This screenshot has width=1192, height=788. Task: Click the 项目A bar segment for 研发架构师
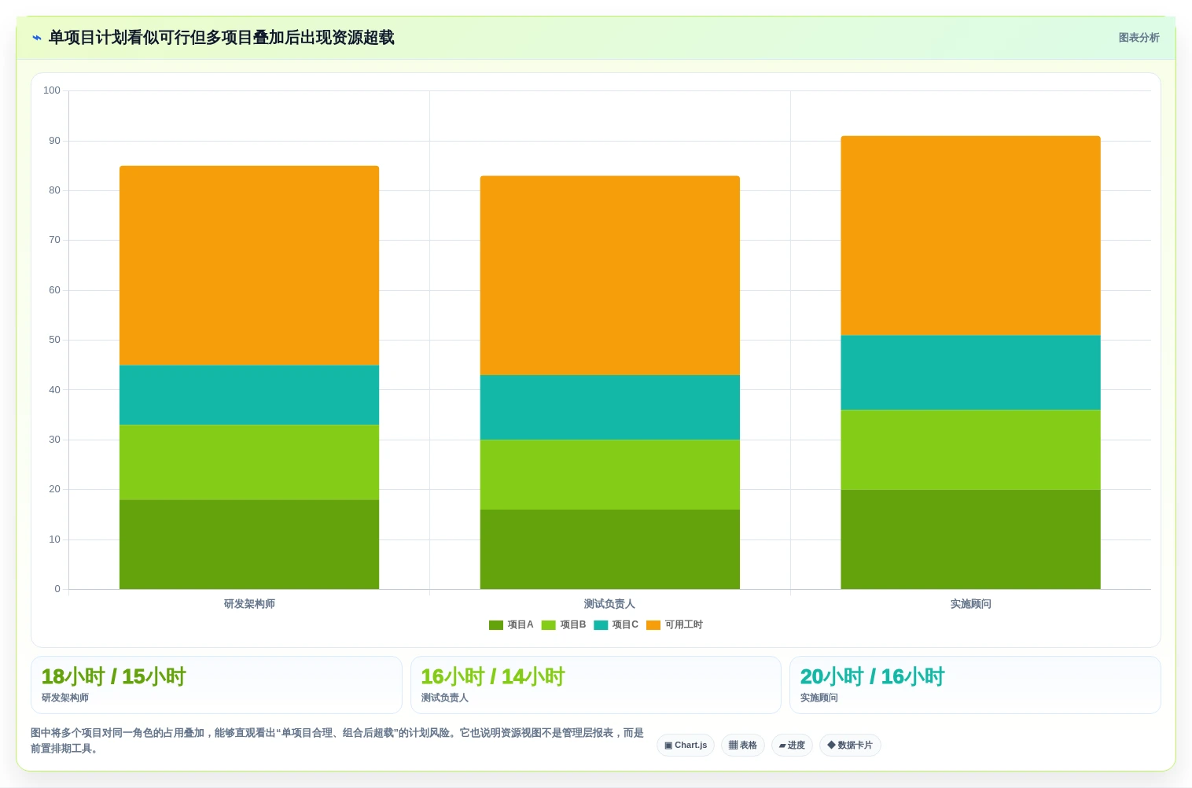pyautogui.click(x=249, y=544)
